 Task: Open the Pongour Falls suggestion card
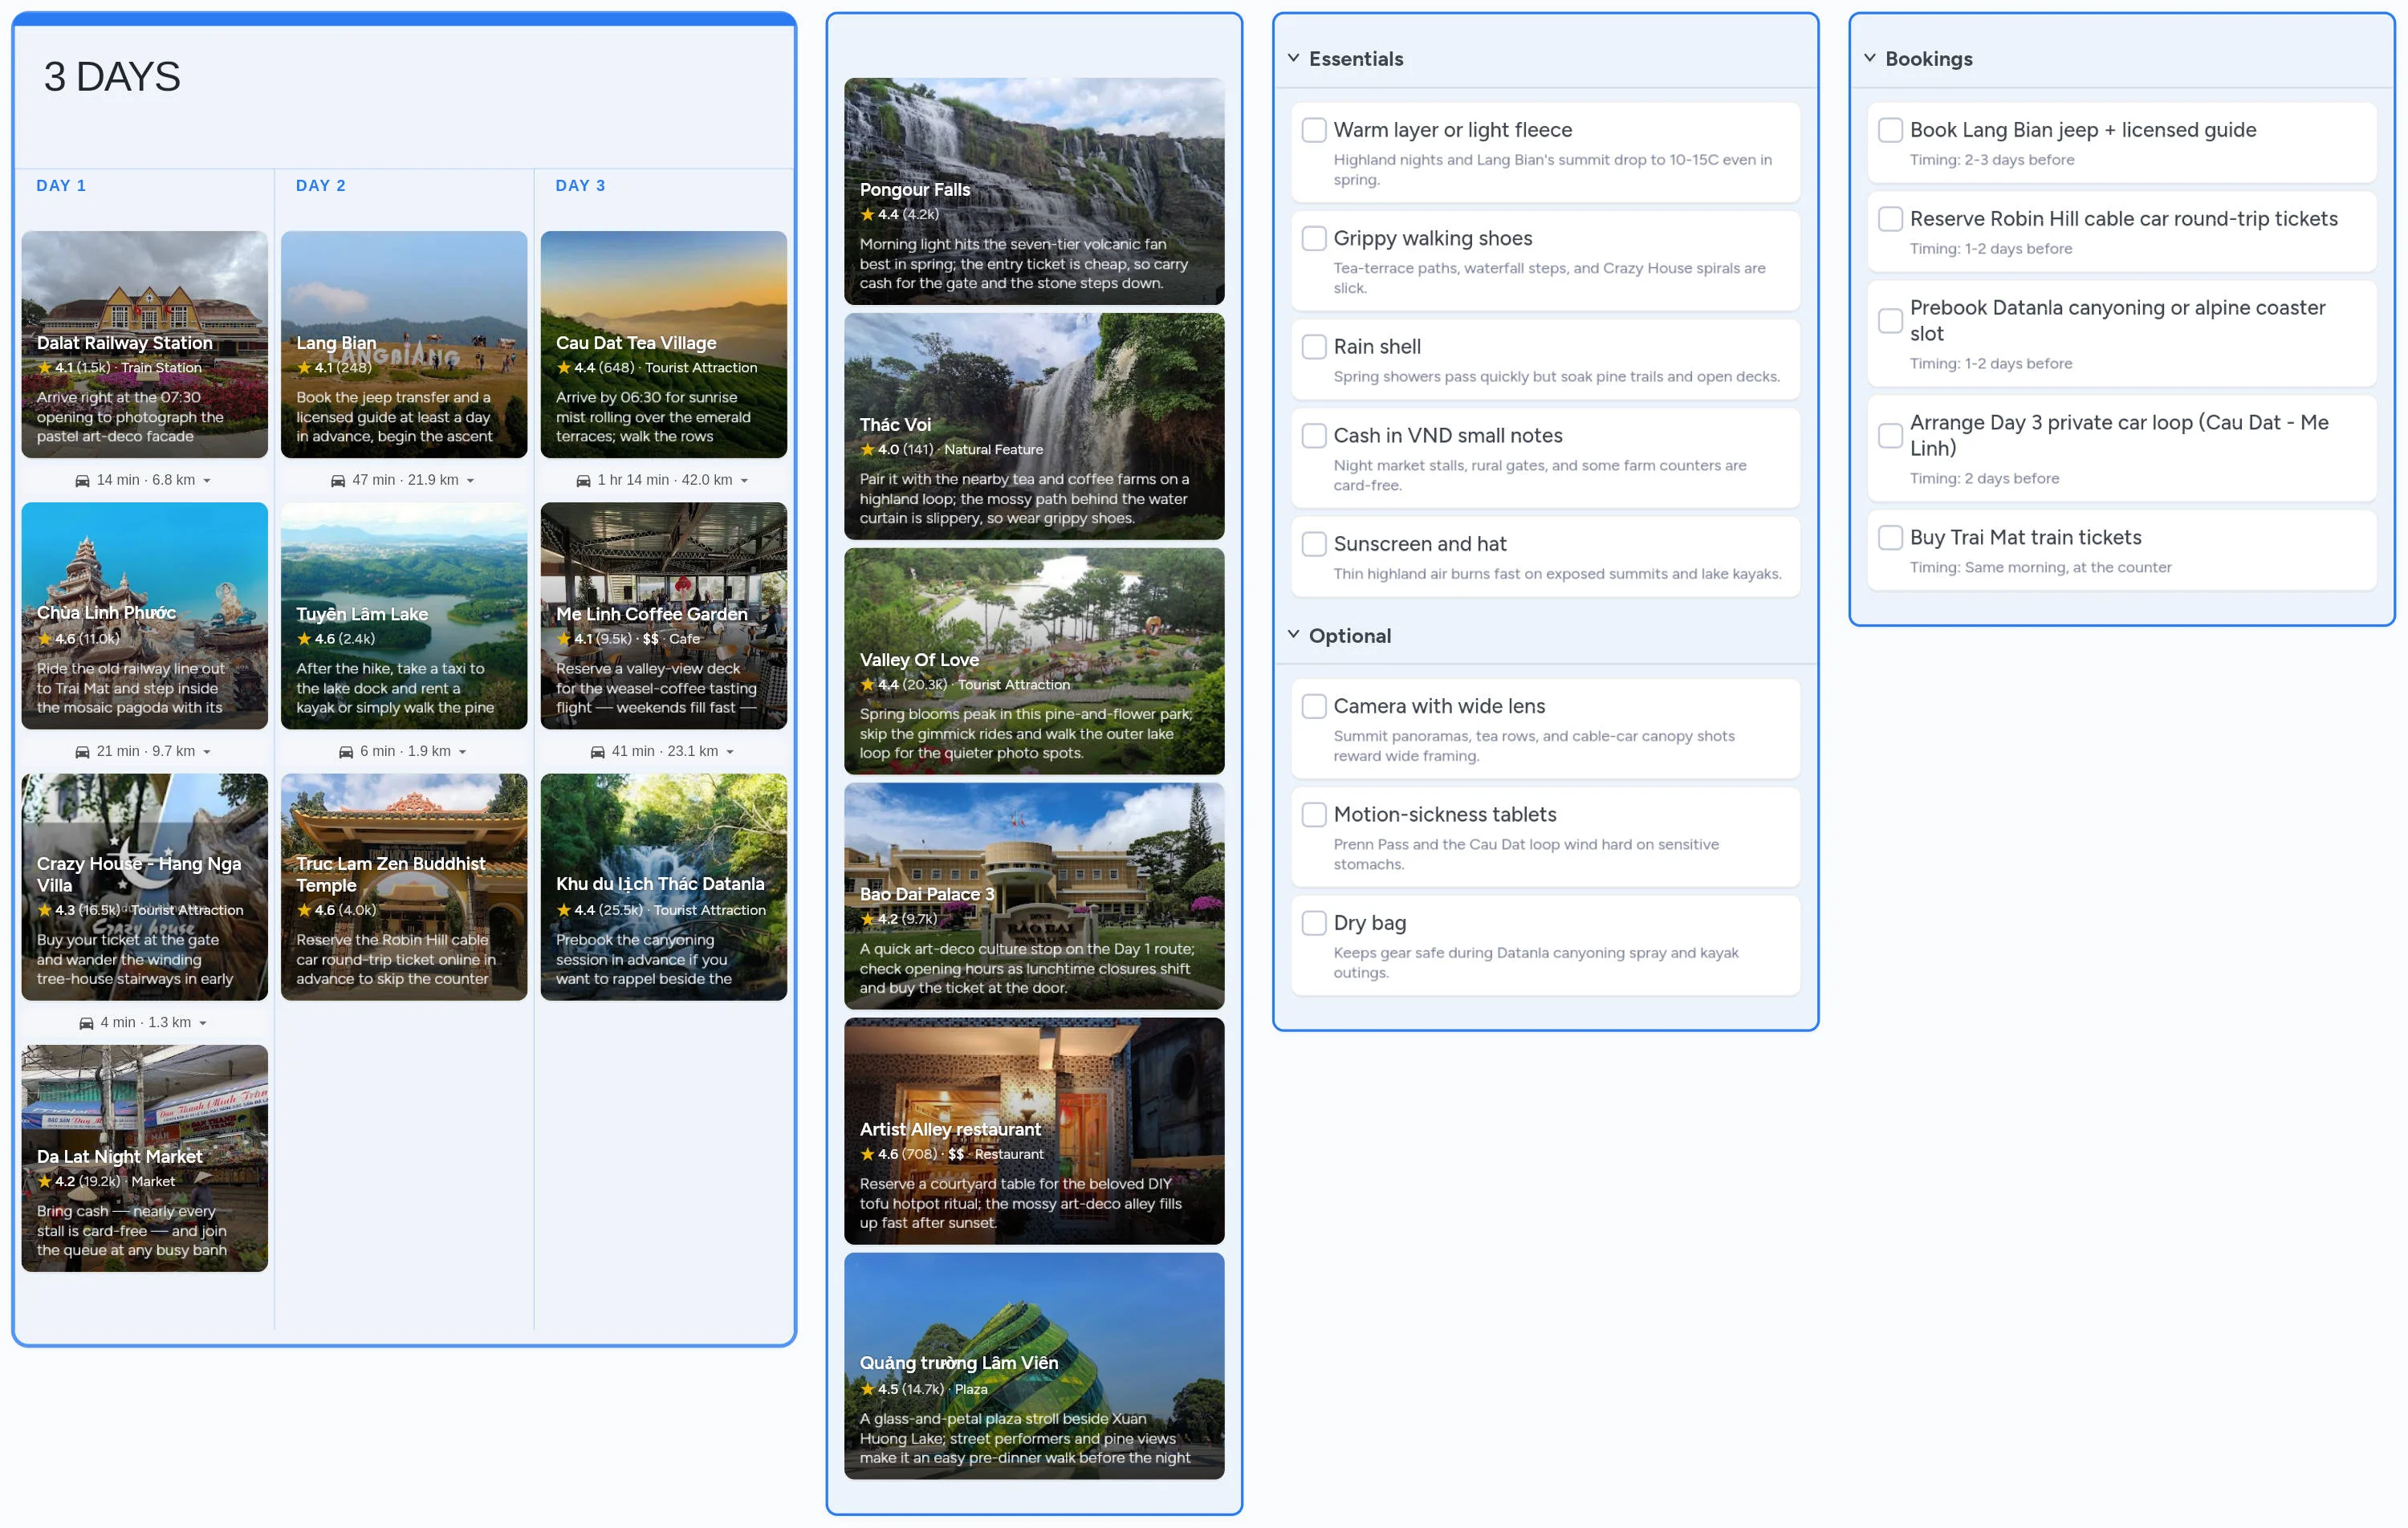pyautogui.click(x=1034, y=191)
